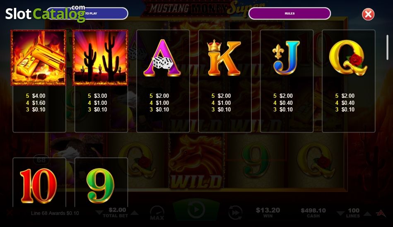
Task: Click the paytable vertical scrollbar
Action: pyautogui.click(x=388, y=47)
